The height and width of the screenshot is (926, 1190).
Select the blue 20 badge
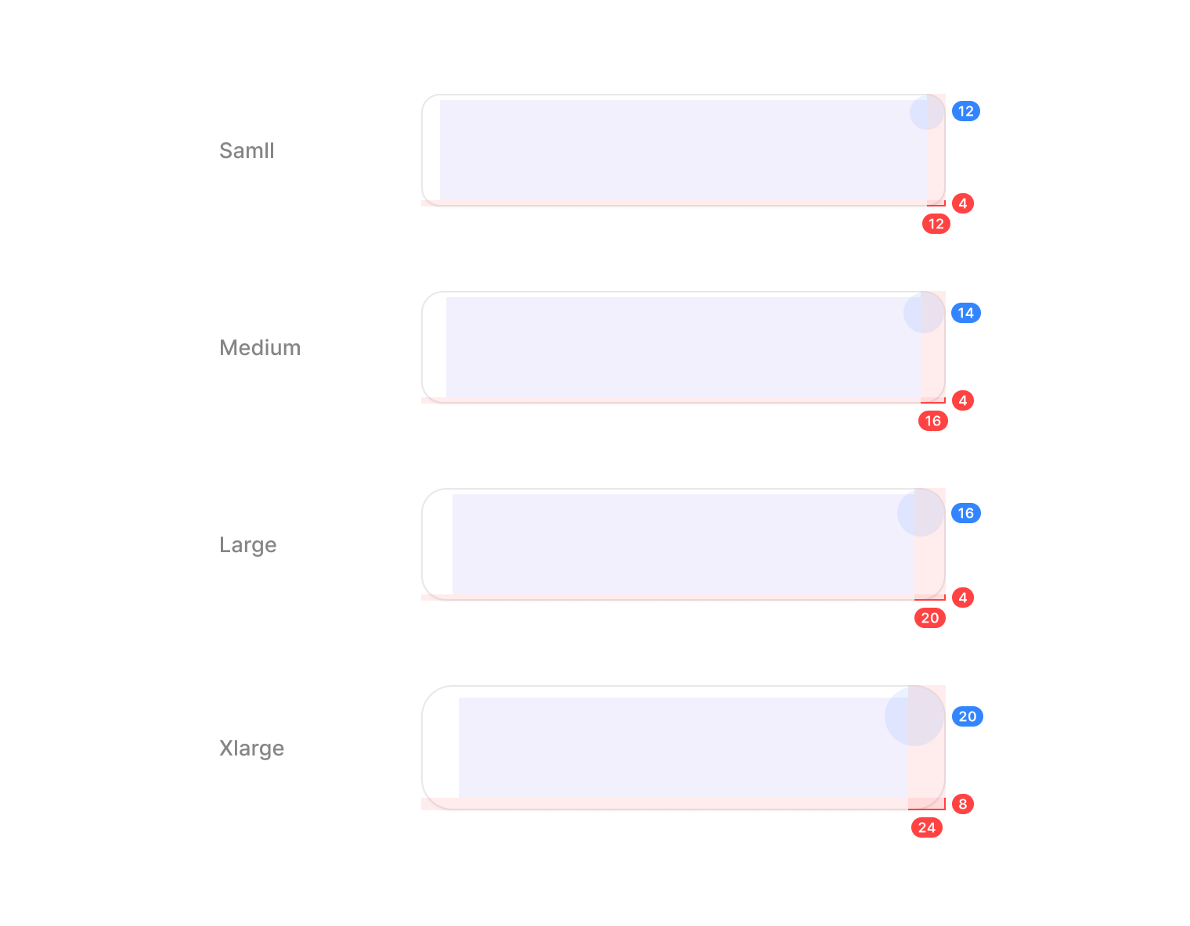tap(968, 716)
